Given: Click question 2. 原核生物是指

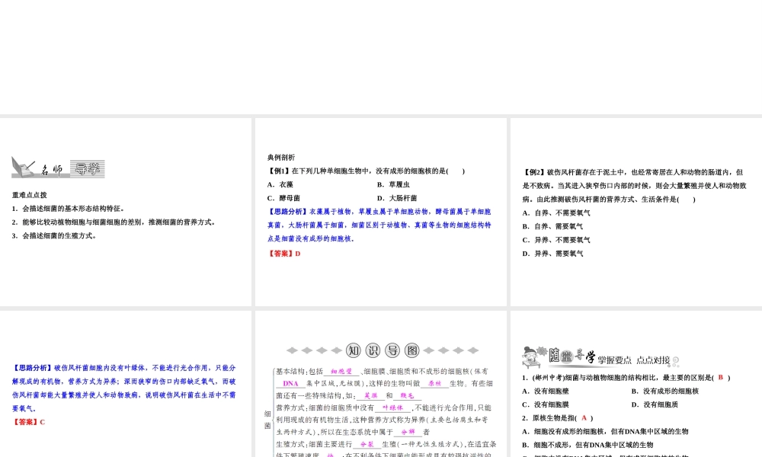Looking at the screenshot, I should (558, 418).
